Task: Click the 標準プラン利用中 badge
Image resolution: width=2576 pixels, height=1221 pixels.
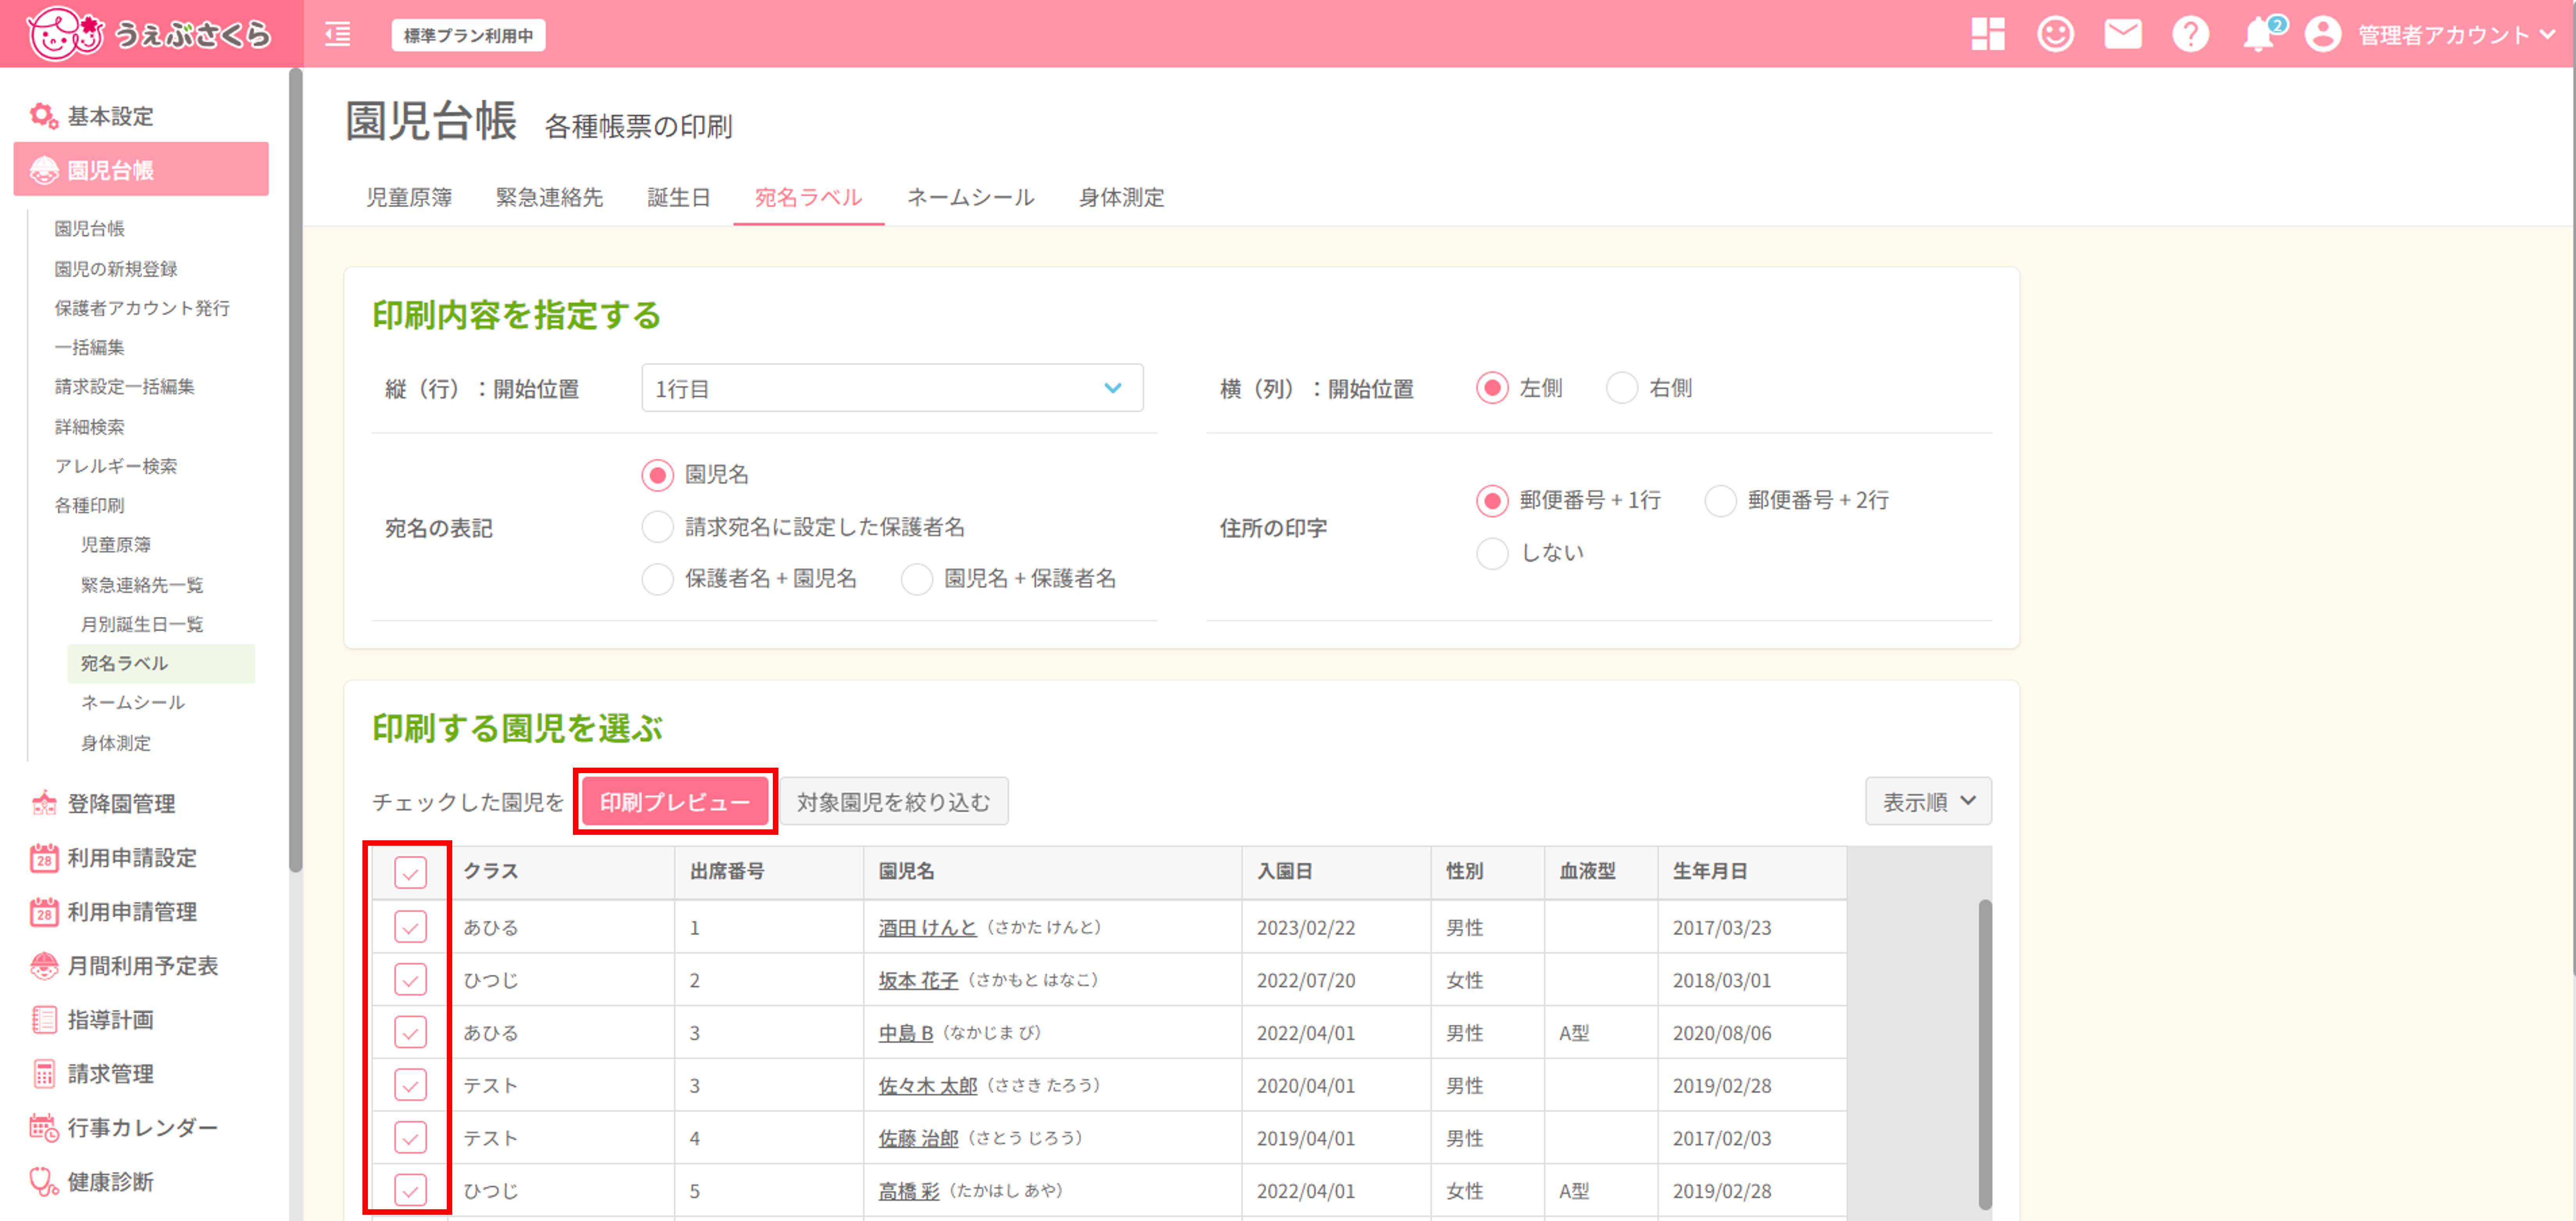Action: pos(468,35)
